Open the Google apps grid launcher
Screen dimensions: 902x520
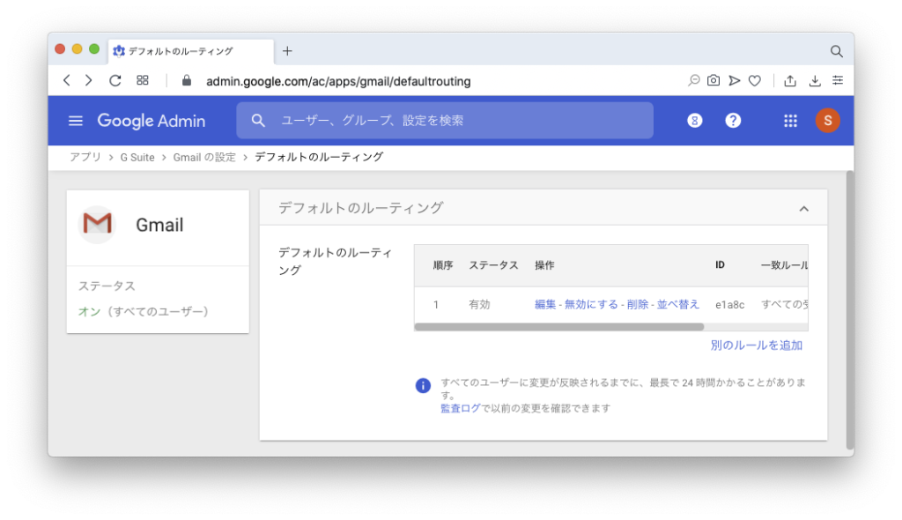(790, 121)
